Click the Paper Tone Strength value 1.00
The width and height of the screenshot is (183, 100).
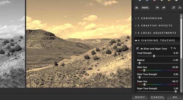point(176,89)
